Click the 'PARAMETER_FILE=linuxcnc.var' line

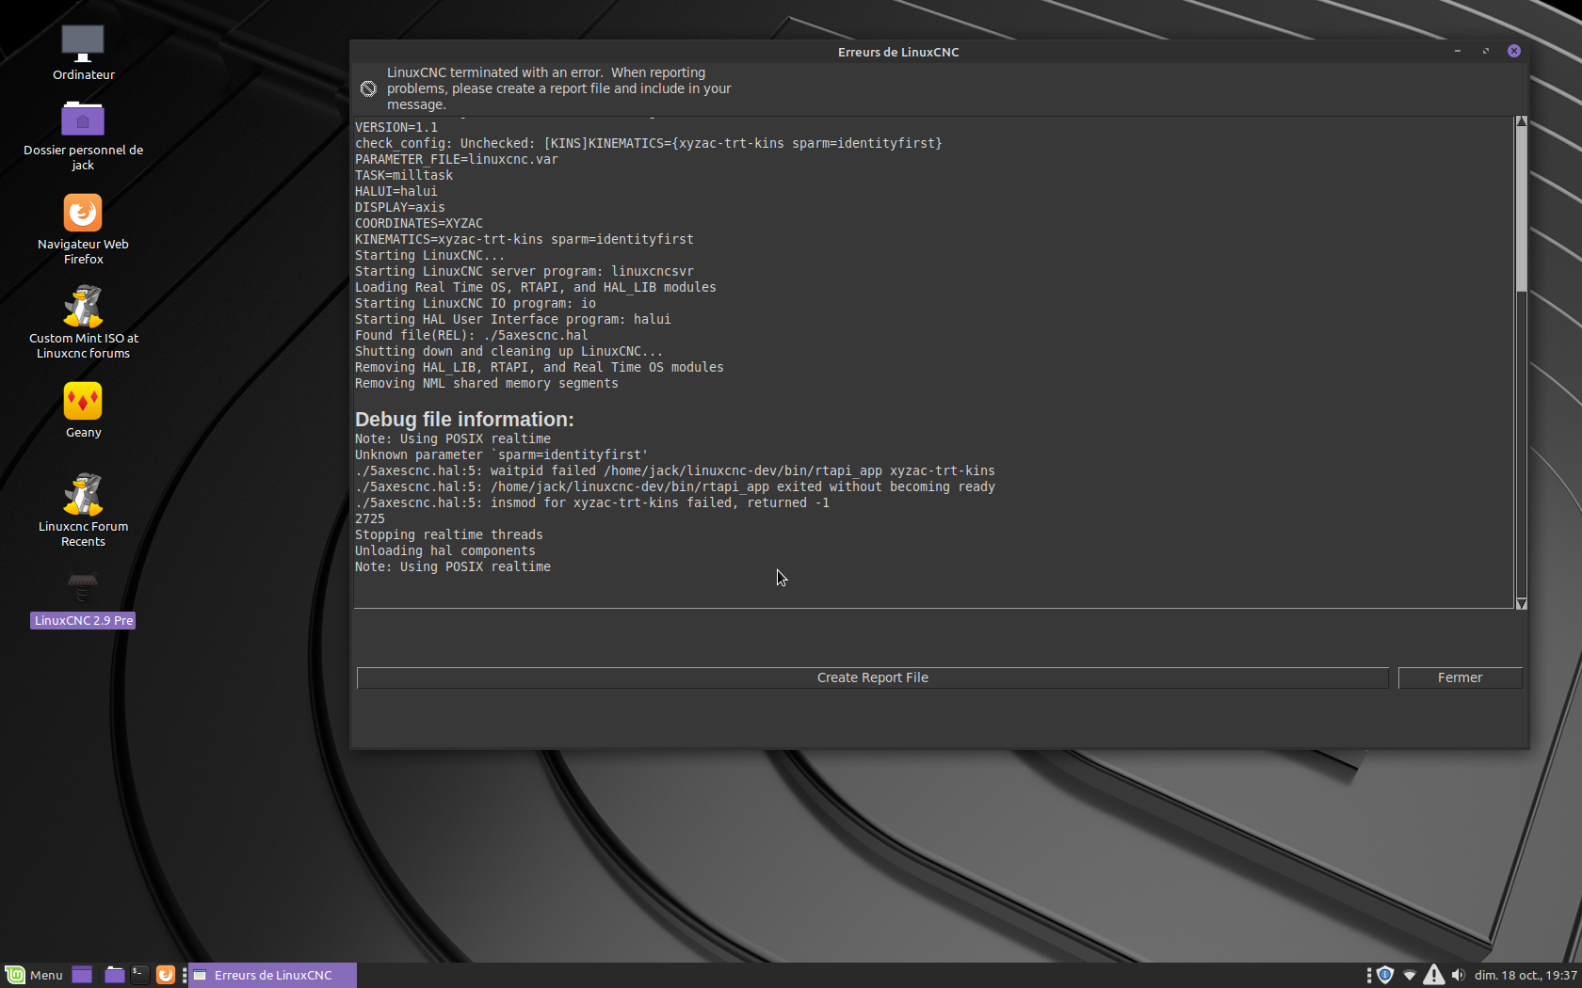[456, 159]
